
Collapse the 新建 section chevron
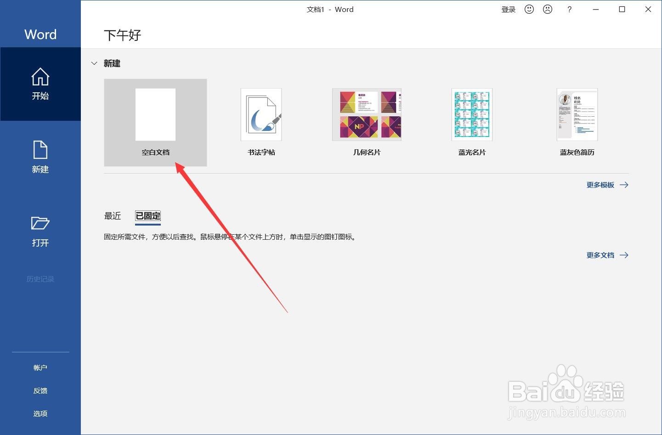[x=94, y=63]
